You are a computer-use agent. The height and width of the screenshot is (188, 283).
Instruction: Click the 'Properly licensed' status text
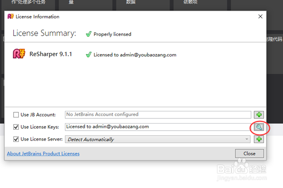click(112, 34)
